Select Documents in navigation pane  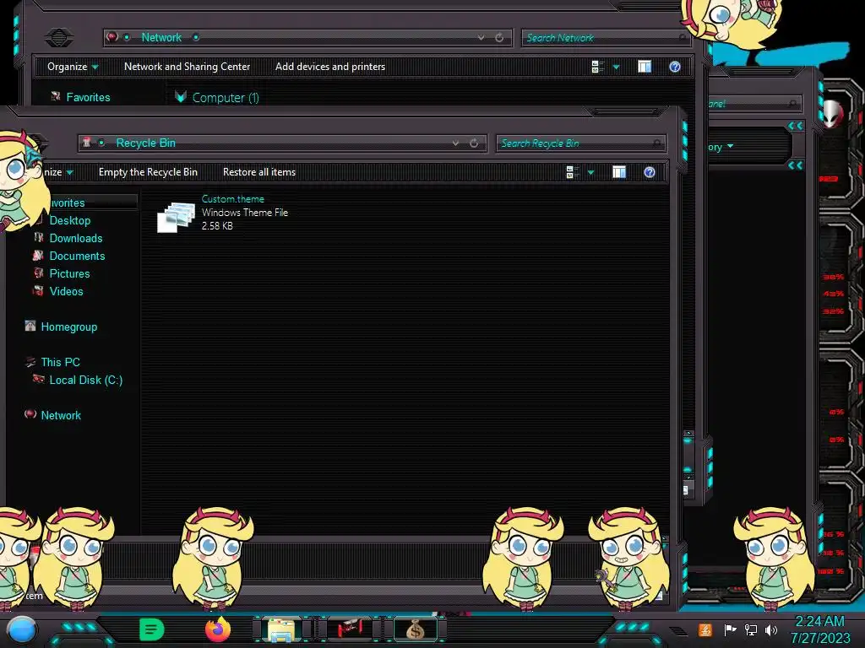(x=77, y=256)
